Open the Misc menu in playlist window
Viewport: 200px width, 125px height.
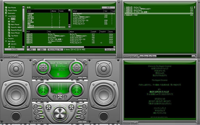click(154, 56)
